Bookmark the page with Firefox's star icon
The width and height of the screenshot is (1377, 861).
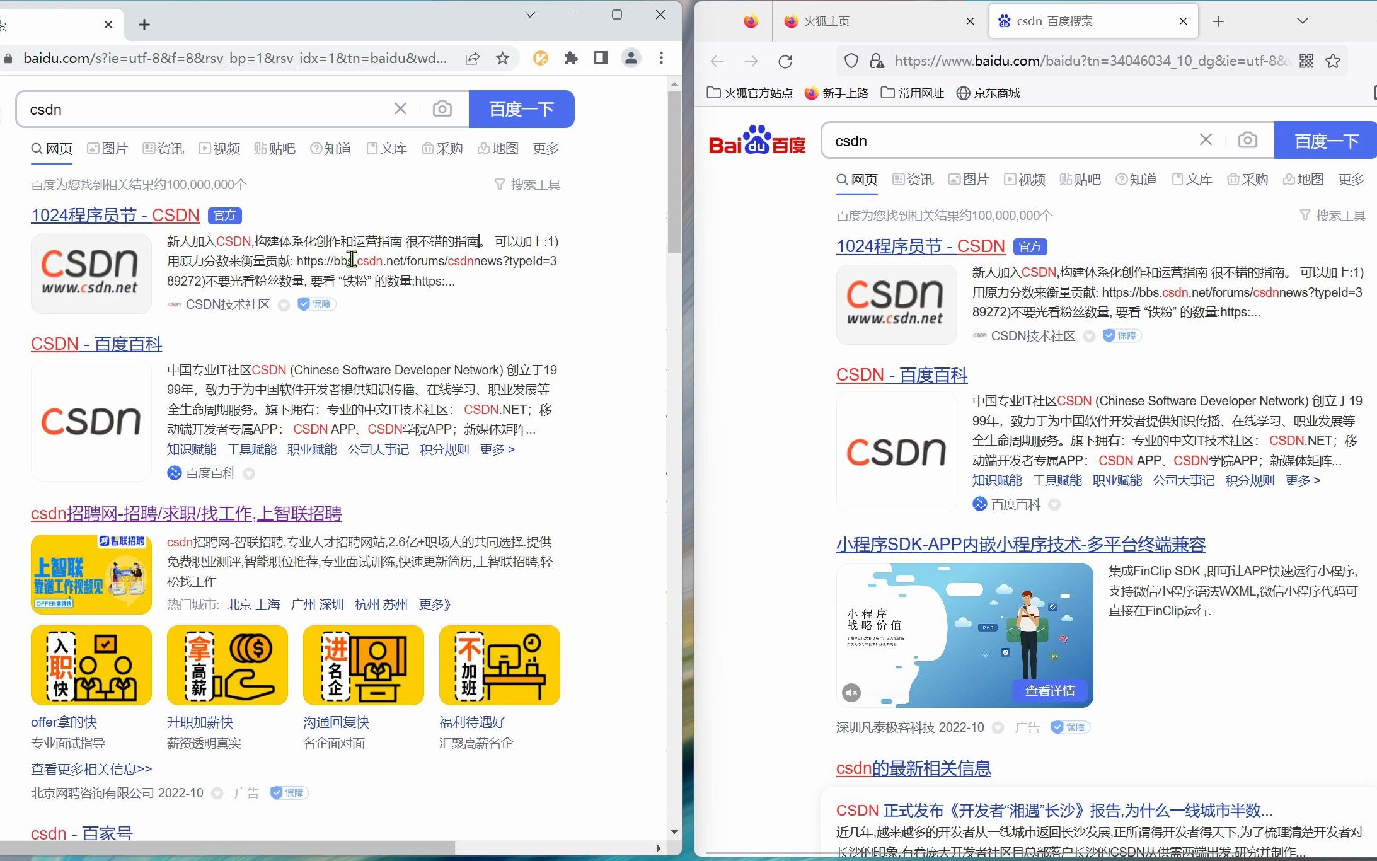pos(1333,61)
